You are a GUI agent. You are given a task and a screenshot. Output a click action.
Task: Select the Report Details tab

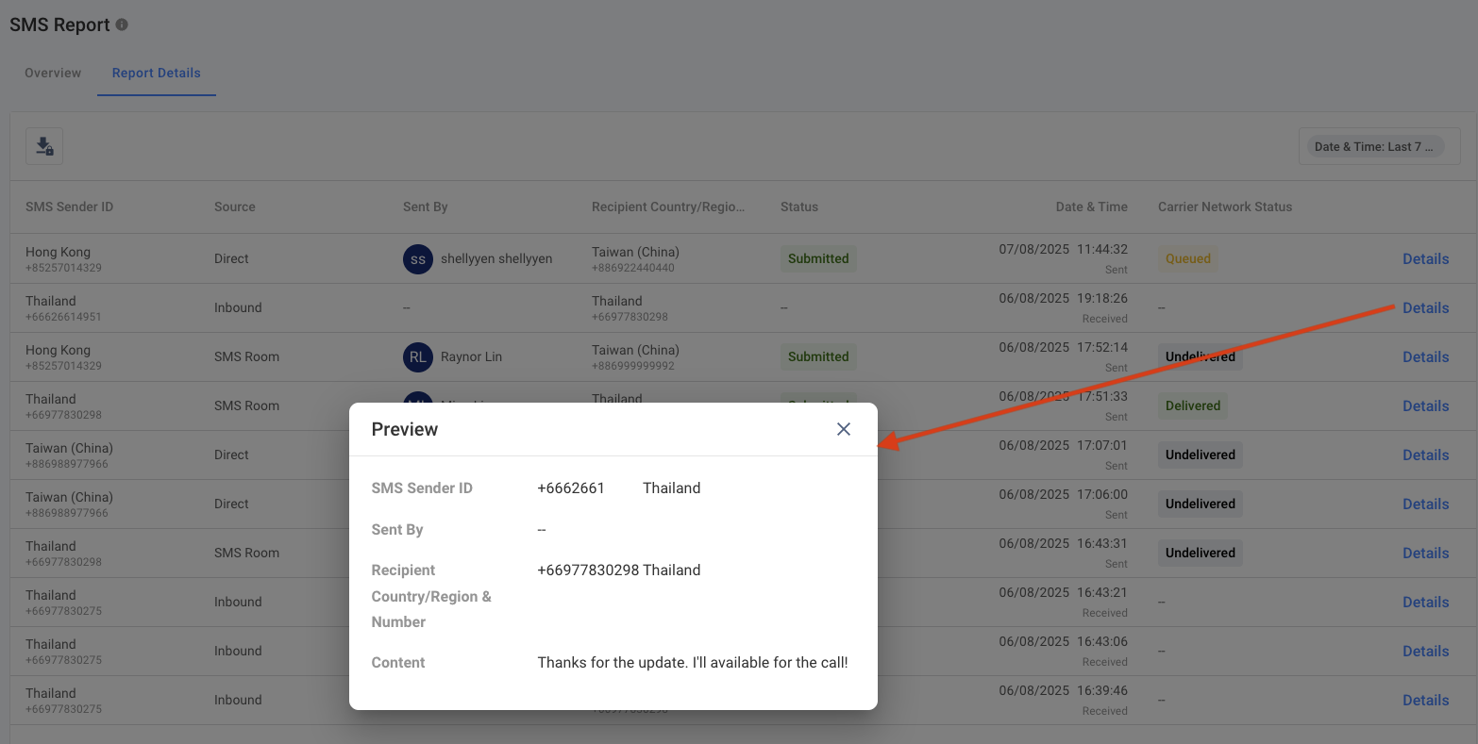pyautogui.click(x=157, y=73)
